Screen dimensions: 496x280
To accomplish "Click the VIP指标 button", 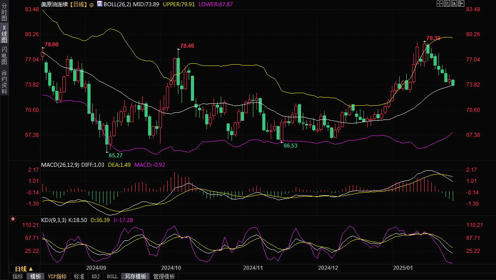I will click(x=58, y=276).
